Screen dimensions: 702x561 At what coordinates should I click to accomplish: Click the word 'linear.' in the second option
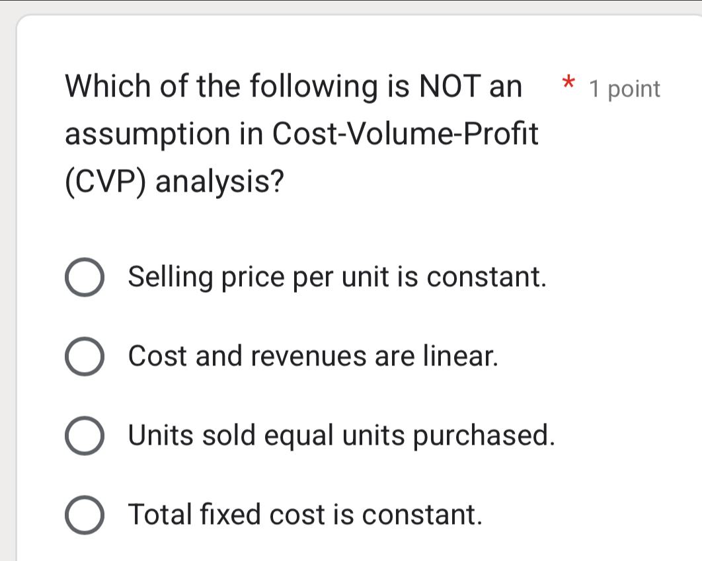460,356
